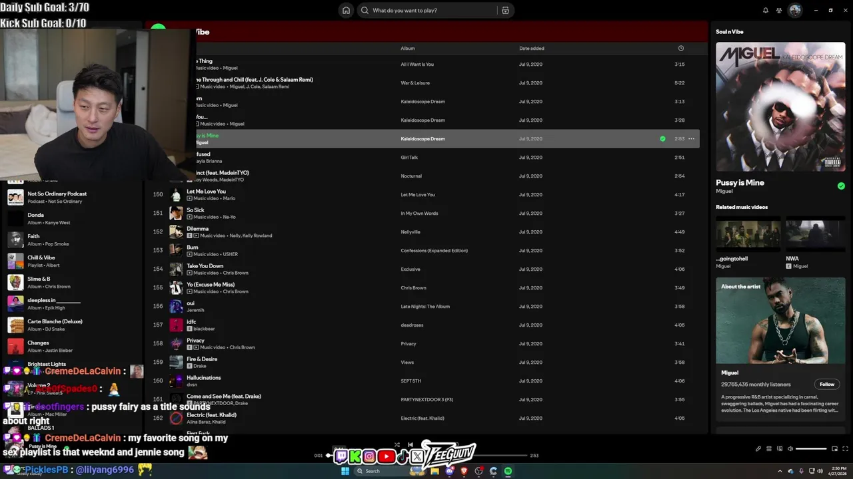Viewport: 853px width, 479px height.
Task: Open the '...goingtohell' related music video
Action: [748, 234]
